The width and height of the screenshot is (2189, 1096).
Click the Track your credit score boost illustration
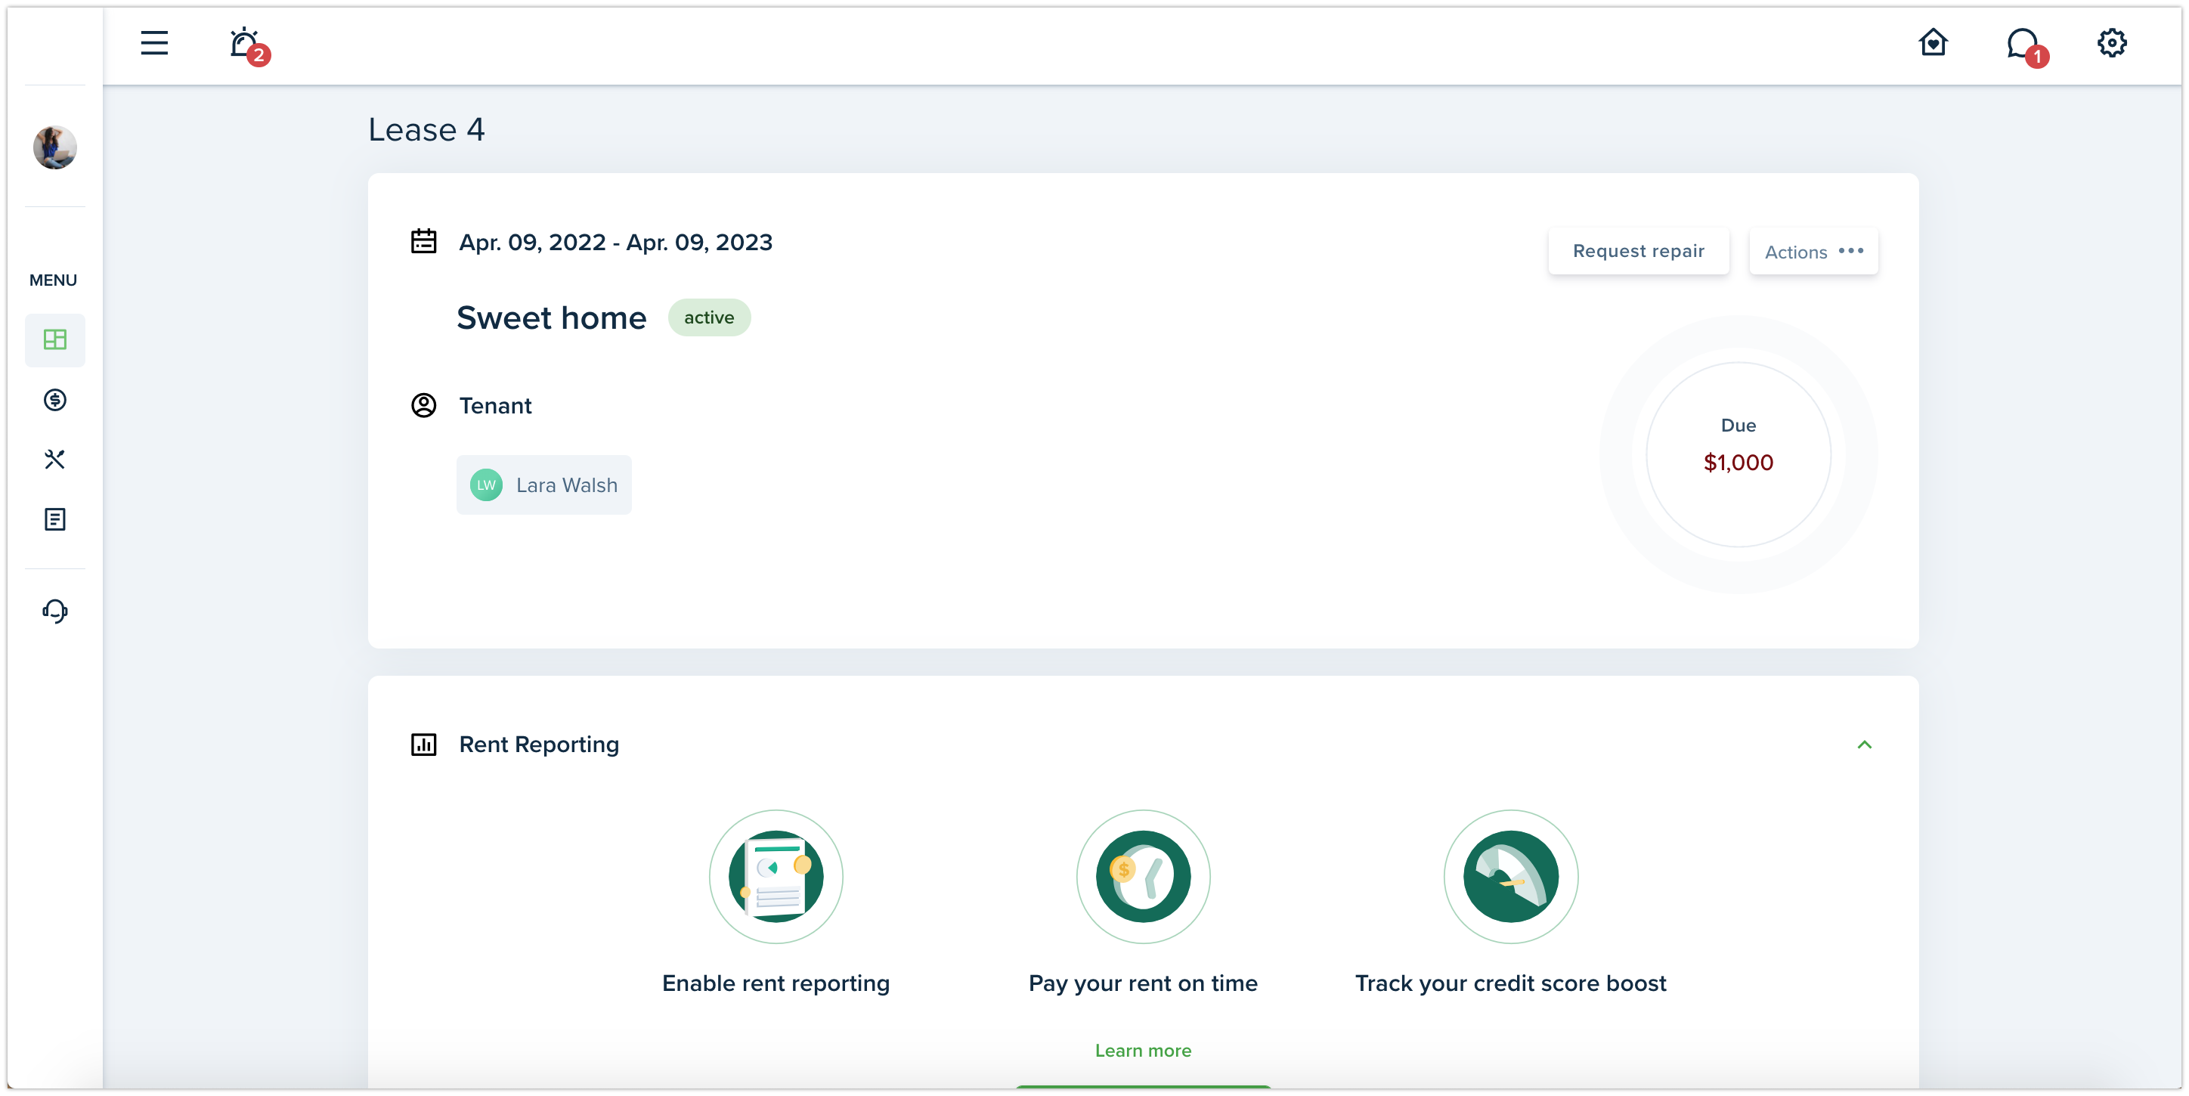coord(1510,876)
